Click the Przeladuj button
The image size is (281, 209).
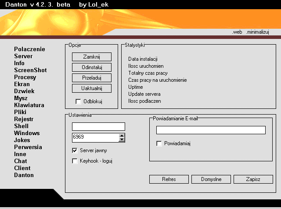92,78
